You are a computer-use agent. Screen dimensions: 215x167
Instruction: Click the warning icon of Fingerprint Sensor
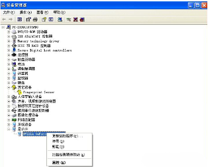pyautogui.click(x=19, y=92)
